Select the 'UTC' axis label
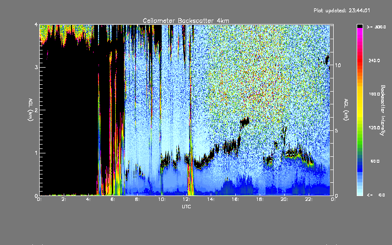This screenshot has width=392, height=245. (x=186, y=206)
